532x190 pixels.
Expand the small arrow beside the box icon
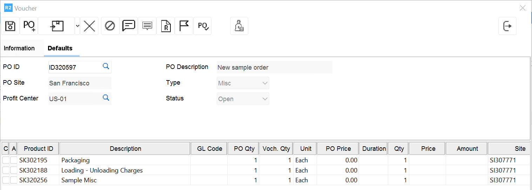coord(78,26)
